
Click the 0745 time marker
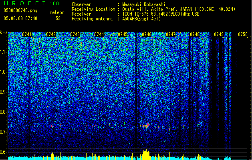click(x=123, y=34)
